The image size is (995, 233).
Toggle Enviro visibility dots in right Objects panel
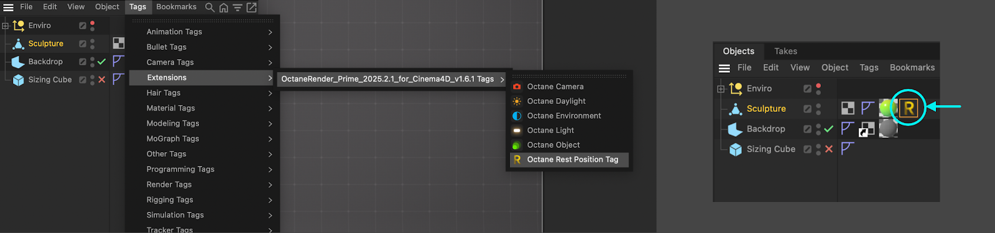point(818,89)
